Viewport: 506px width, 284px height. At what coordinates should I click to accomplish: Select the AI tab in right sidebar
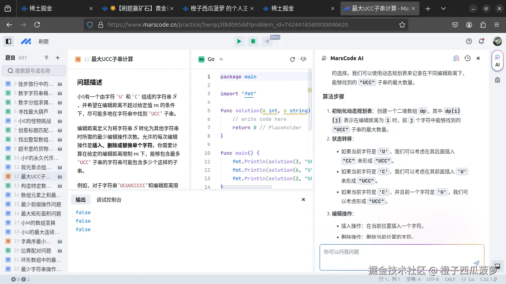click(498, 61)
